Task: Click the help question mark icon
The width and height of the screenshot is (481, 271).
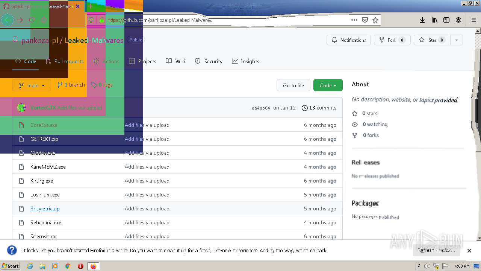Action: [12, 250]
